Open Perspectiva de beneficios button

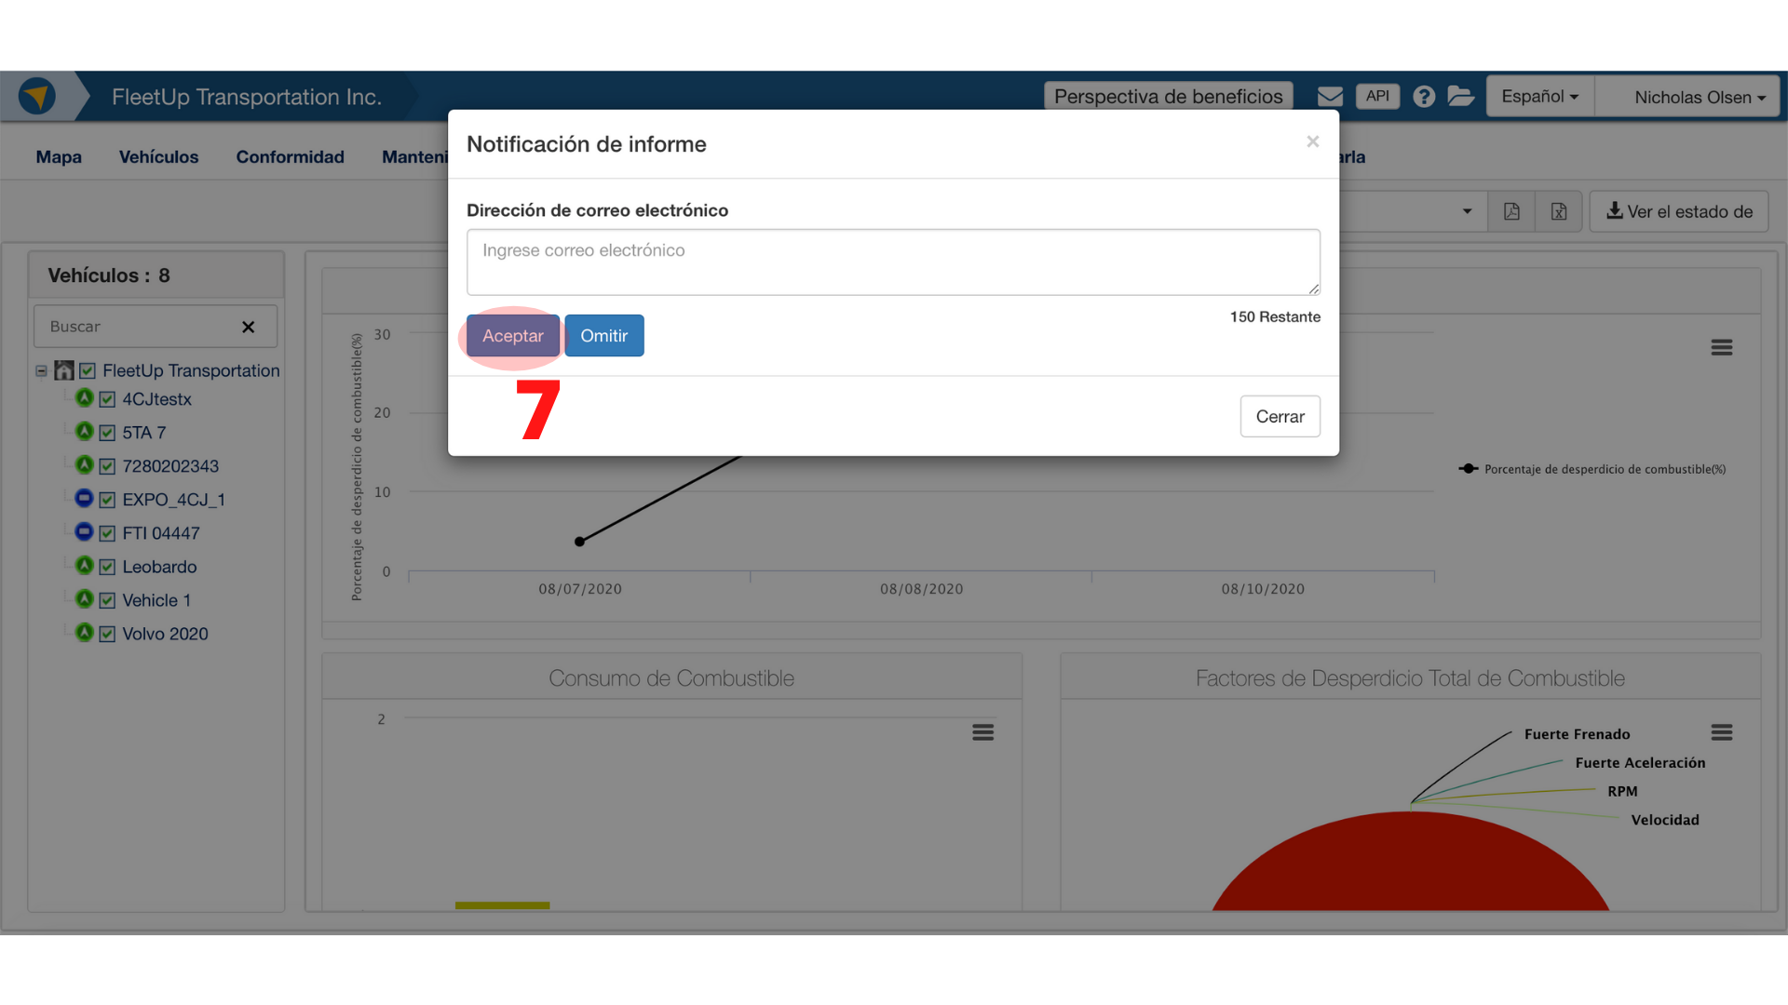click(x=1168, y=97)
